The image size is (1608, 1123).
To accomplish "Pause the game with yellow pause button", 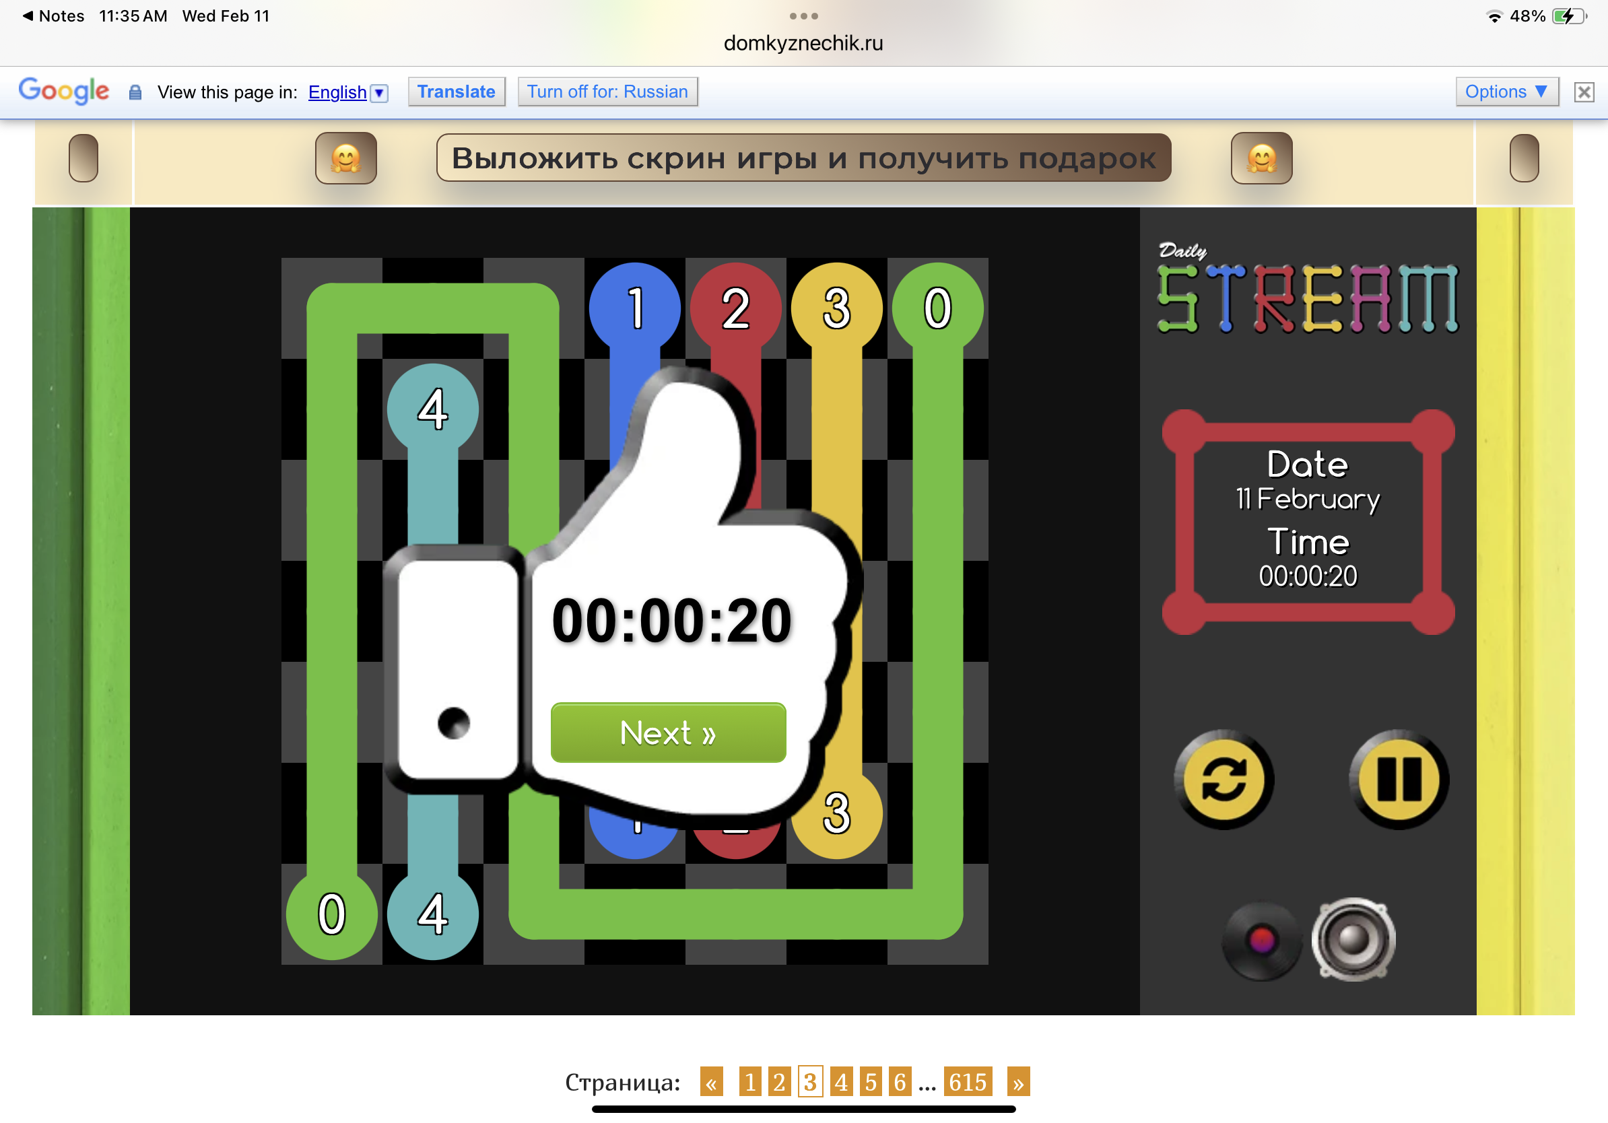I will pyautogui.click(x=1398, y=779).
